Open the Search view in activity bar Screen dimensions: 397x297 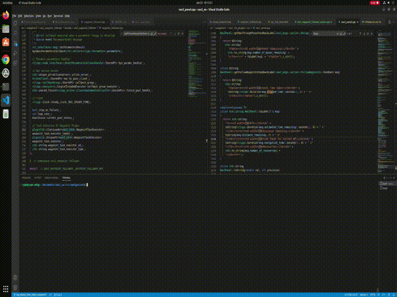(16, 33)
